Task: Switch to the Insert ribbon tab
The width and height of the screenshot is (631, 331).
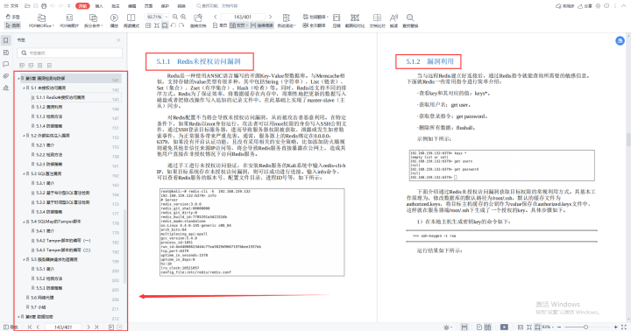Action: click(x=99, y=6)
